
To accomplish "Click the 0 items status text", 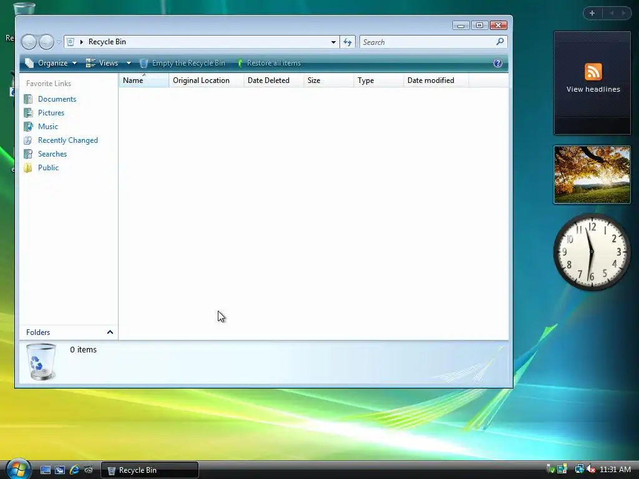I will click(x=83, y=350).
